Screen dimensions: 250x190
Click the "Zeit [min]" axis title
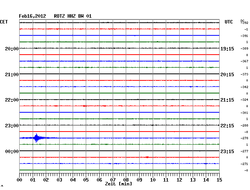pos(118,184)
